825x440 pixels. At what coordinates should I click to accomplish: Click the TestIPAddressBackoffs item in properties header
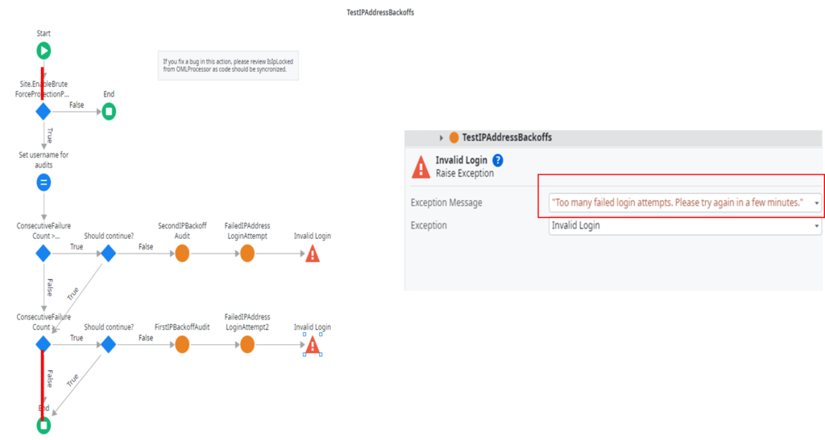tap(506, 138)
